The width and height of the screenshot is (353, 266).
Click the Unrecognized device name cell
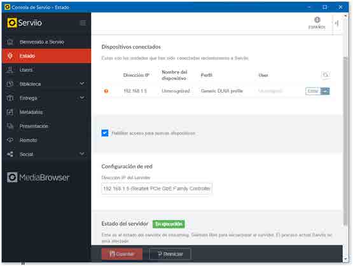coord(176,91)
